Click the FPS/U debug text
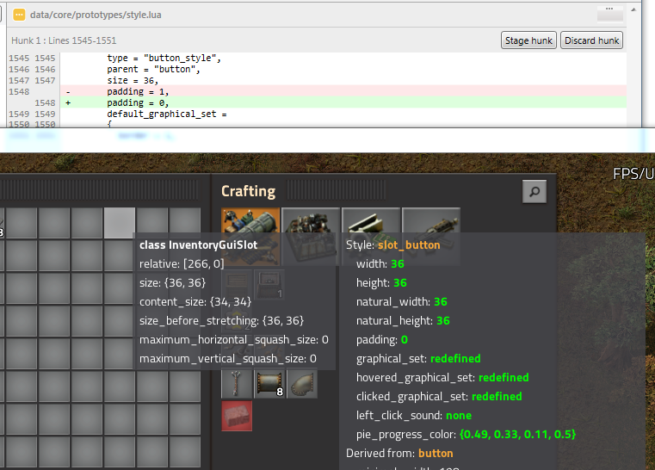 point(633,174)
